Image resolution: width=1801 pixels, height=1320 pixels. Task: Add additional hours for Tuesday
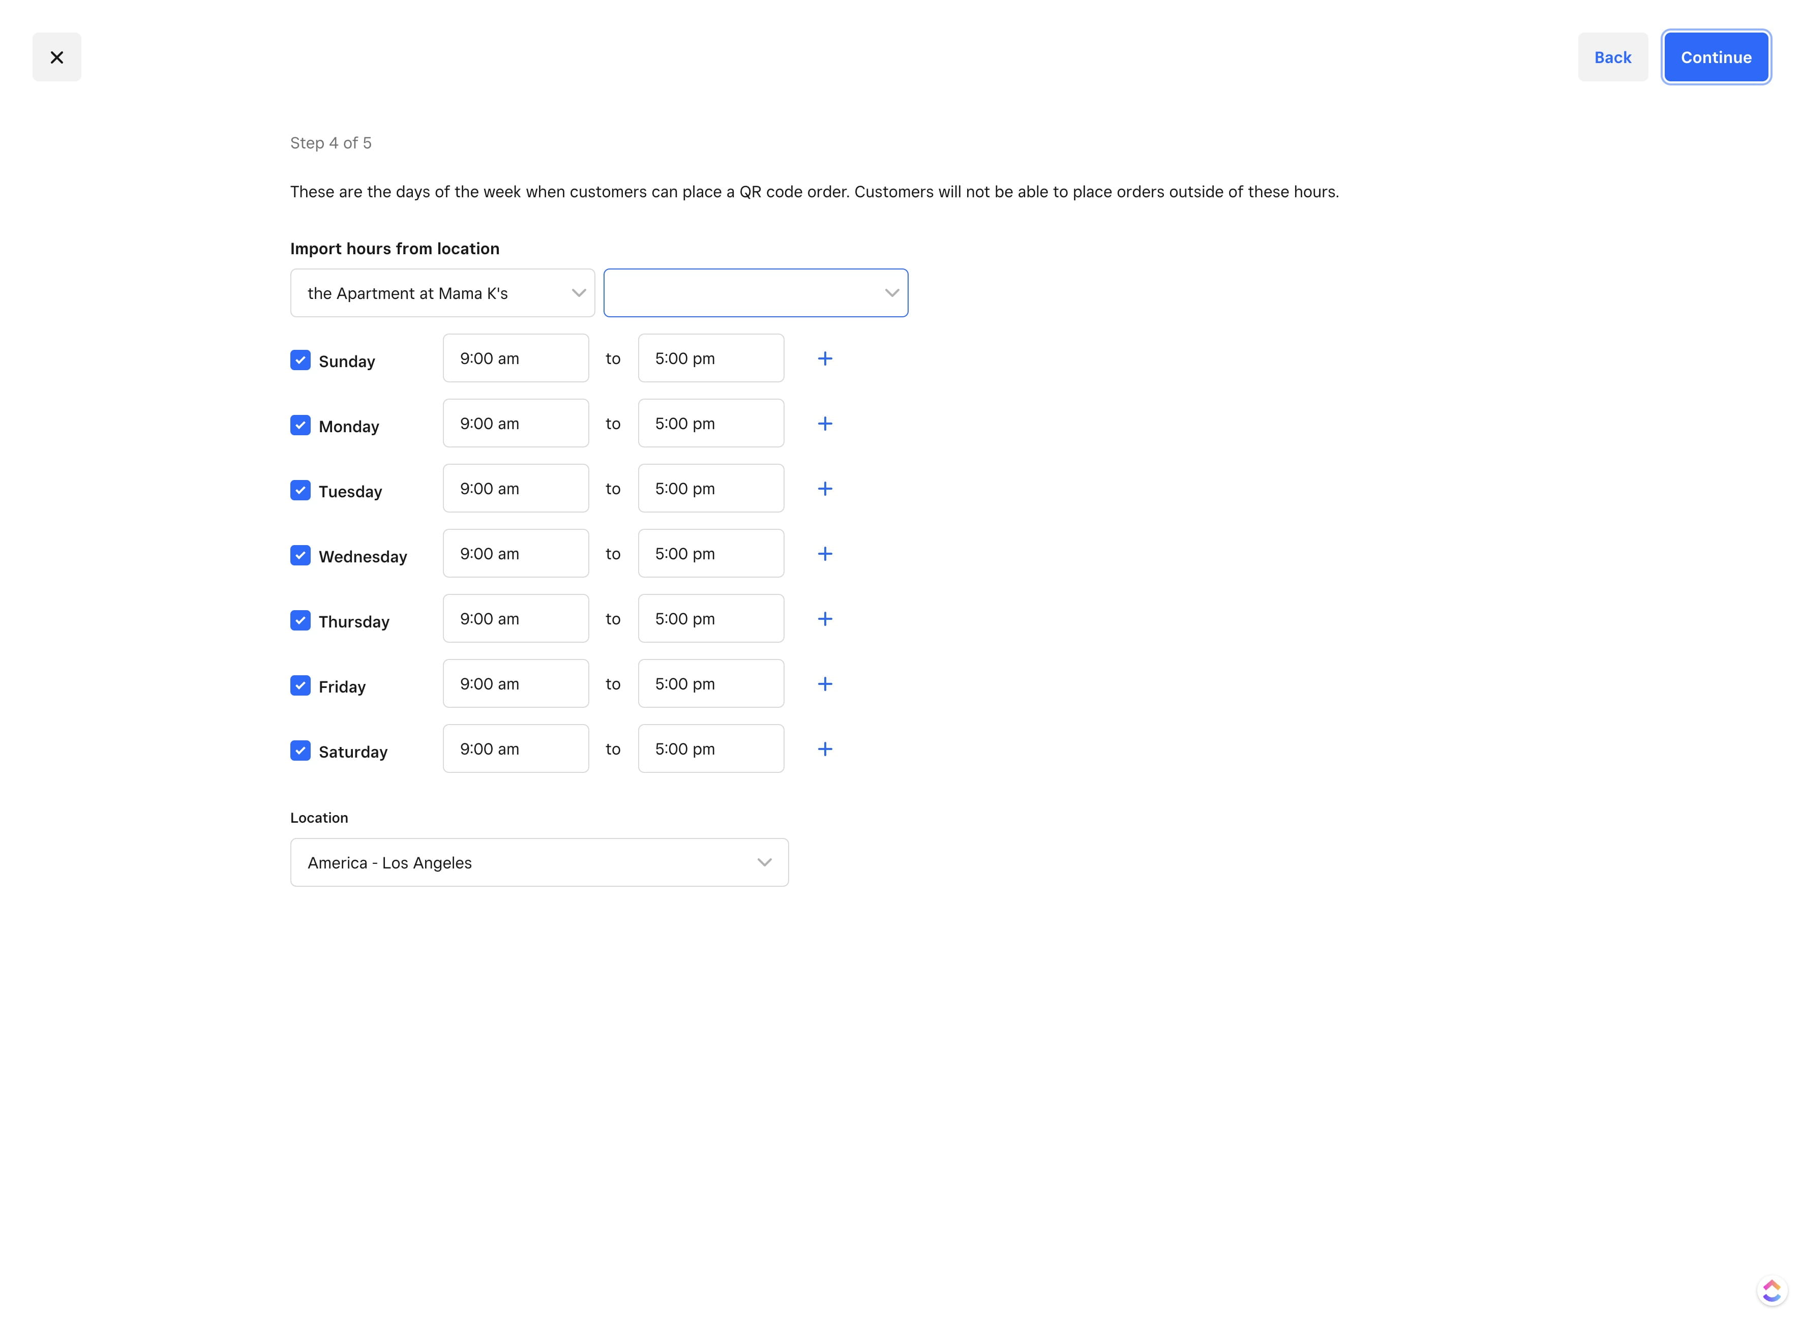coord(825,488)
